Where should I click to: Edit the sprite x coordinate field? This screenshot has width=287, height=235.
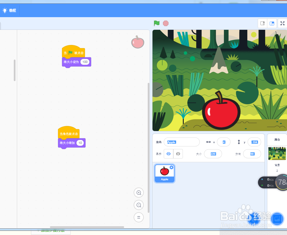point(224,142)
